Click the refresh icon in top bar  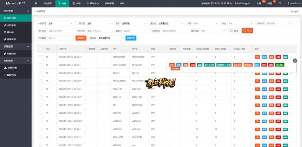pyautogui.click(x=280, y=4)
